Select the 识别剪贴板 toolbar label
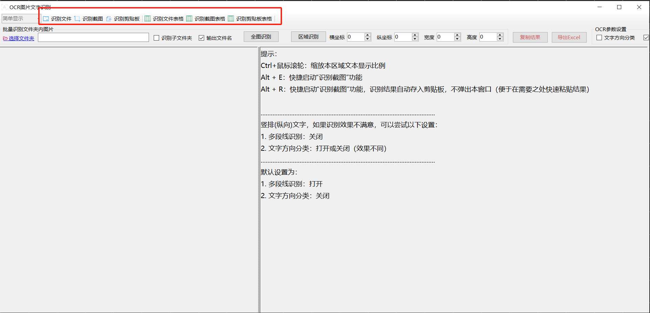650x313 pixels. (127, 19)
